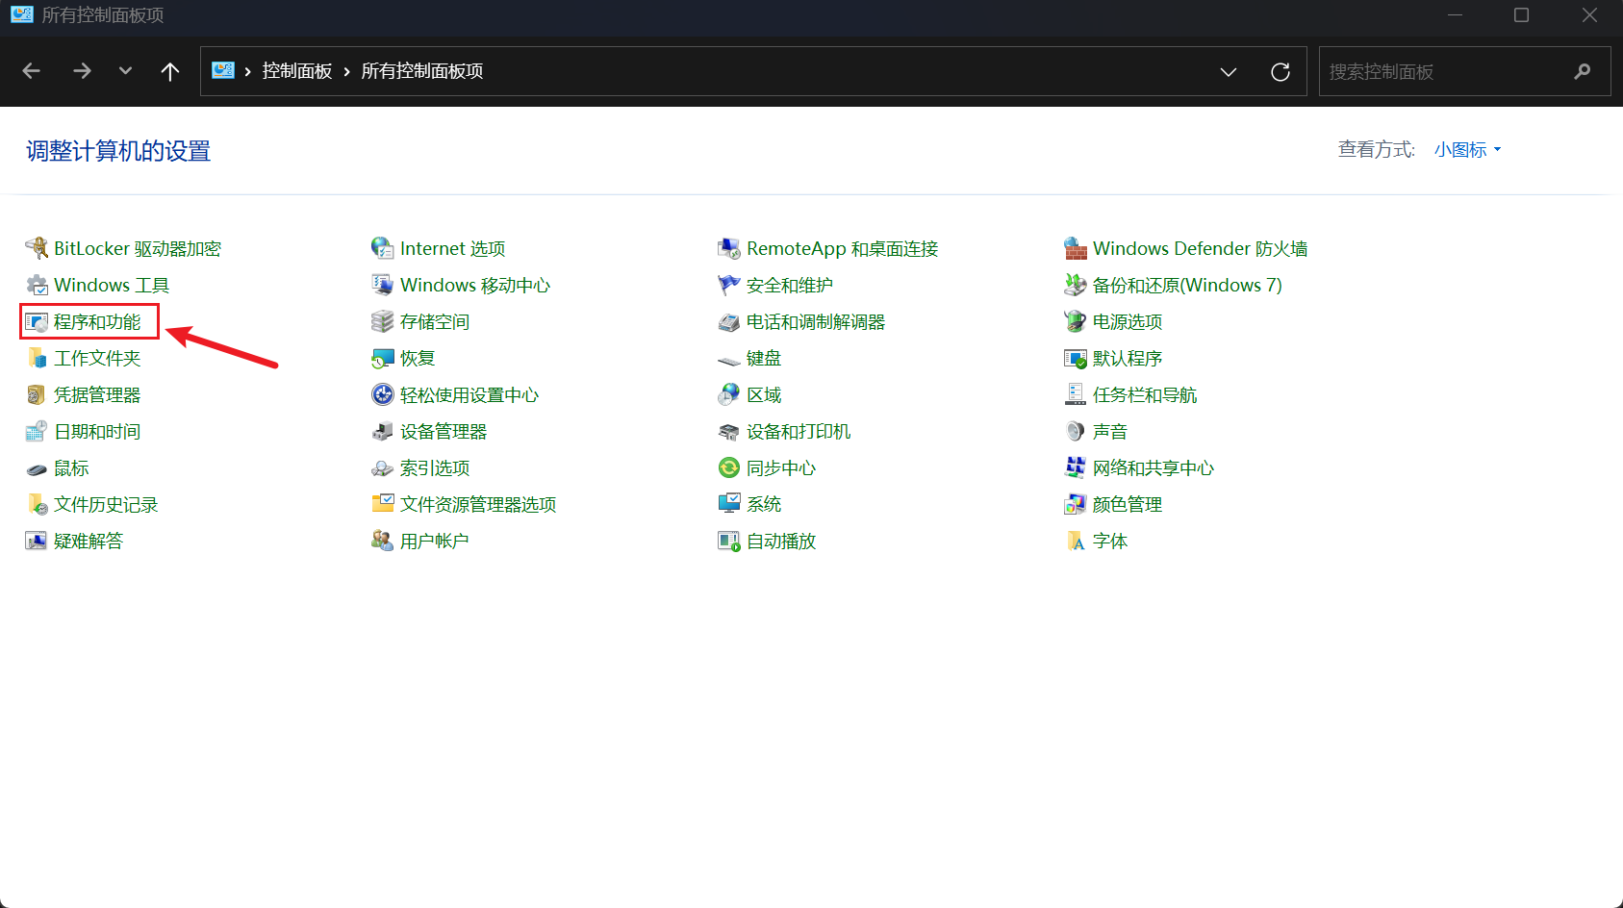
Task: Open the 鼠标 icon
Action: [37, 468]
